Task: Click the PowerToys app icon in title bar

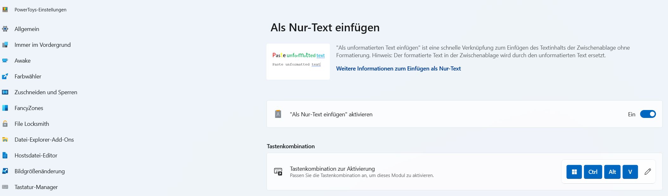Action: pos(5,9)
